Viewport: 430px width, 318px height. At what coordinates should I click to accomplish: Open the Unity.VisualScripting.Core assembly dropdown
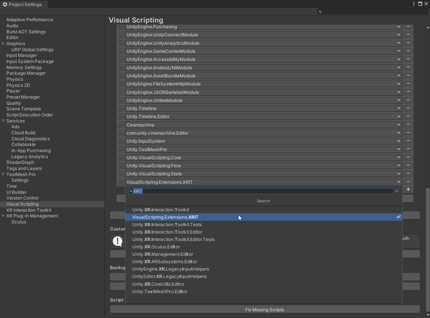[263, 157]
